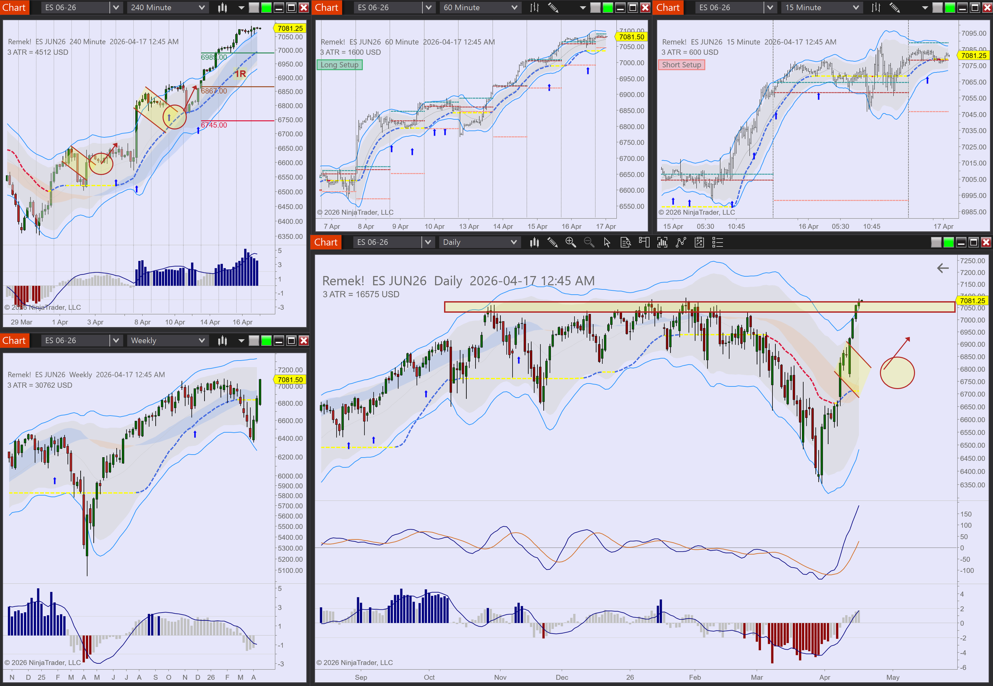Click the Chart tab of 60 Minute window

(326, 7)
